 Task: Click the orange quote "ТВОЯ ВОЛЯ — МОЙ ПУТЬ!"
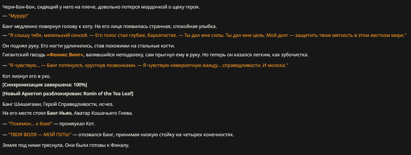40,135
